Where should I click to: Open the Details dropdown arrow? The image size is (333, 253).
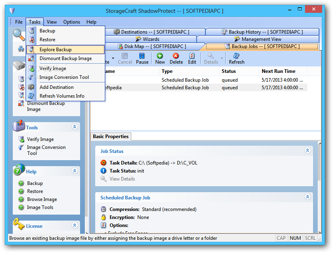click(x=222, y=58)
